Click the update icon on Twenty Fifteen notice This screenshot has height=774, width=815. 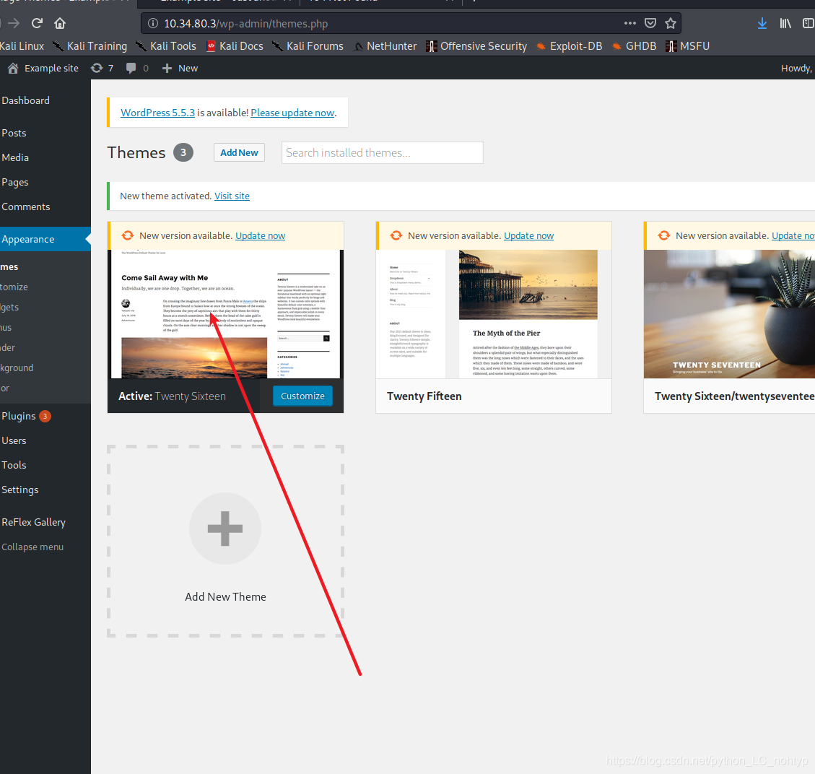coord(396,235)
